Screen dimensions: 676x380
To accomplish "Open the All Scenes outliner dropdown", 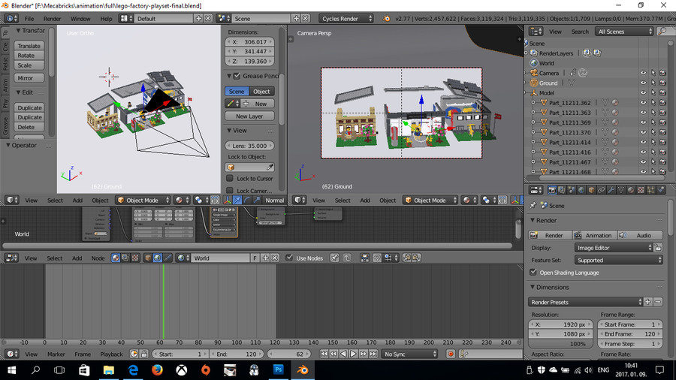I will click(x=625, y=32).
